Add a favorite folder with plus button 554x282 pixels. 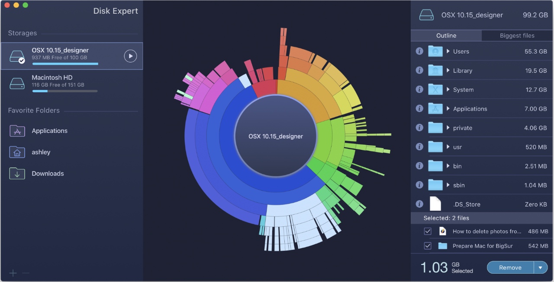pos(13,273)
